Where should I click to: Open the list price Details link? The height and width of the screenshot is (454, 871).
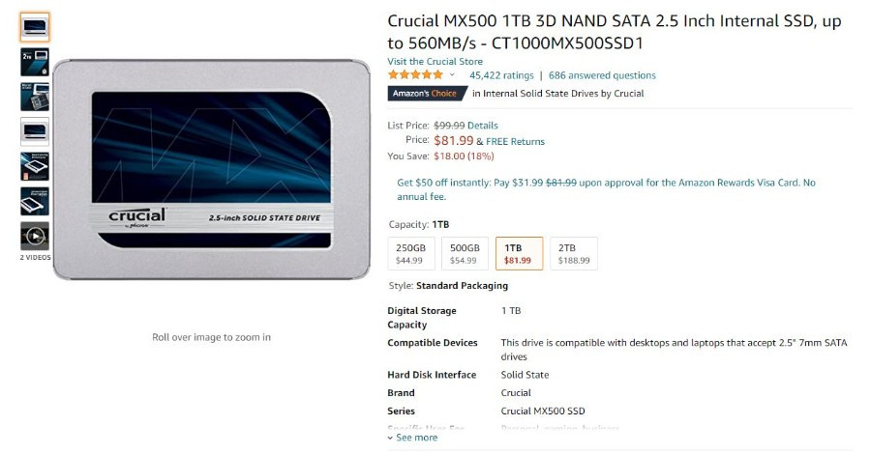click(483, 126)
